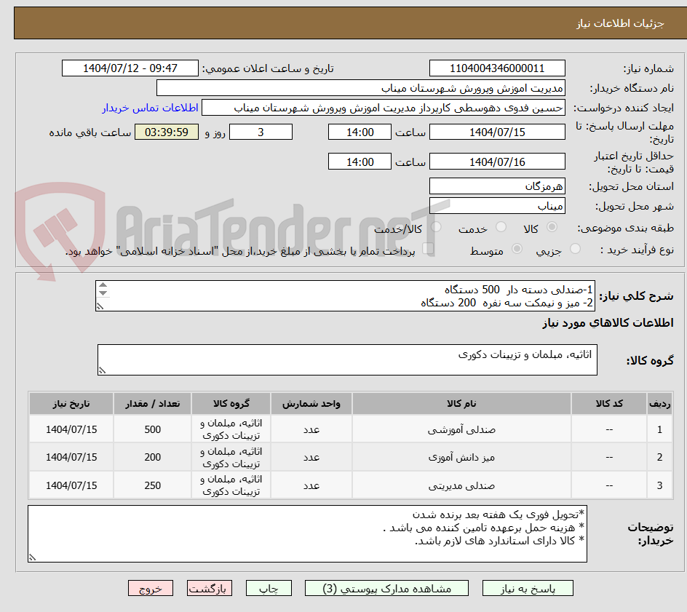This screenshot has height=612, width=687.
Task: Select the خدمت radio button
Action: 501,226
